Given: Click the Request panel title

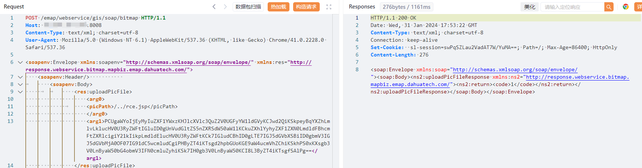Looking at the screenshot, I should (14, 7).
